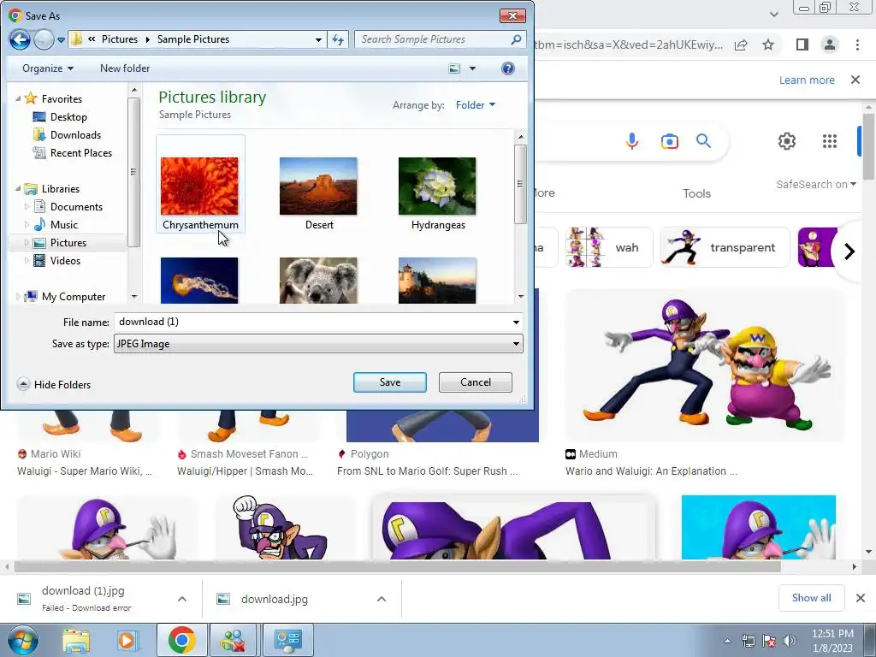Open options for download (1).jpg
Image resolution: width=876 pixels, height=657 pixels.
[x=182, y=599]
